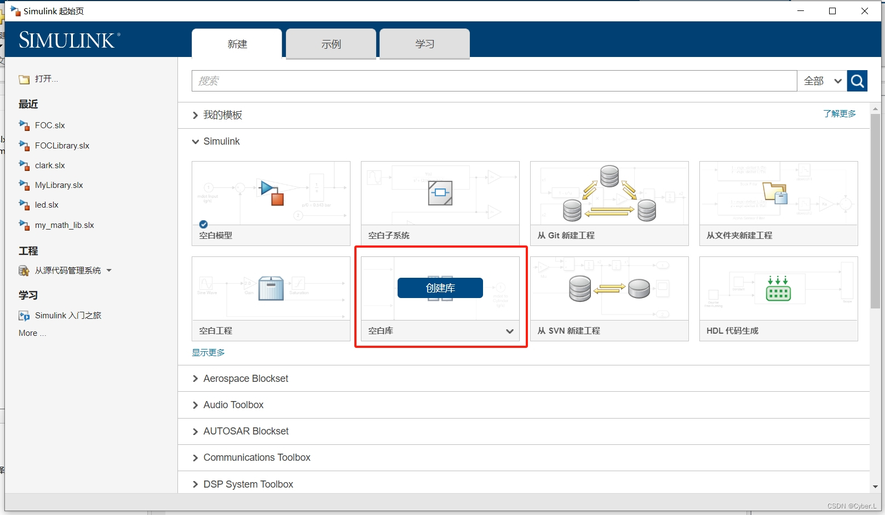
Task: Select the 从文件夹新建工程 template
Action: (x=779, y=203)
